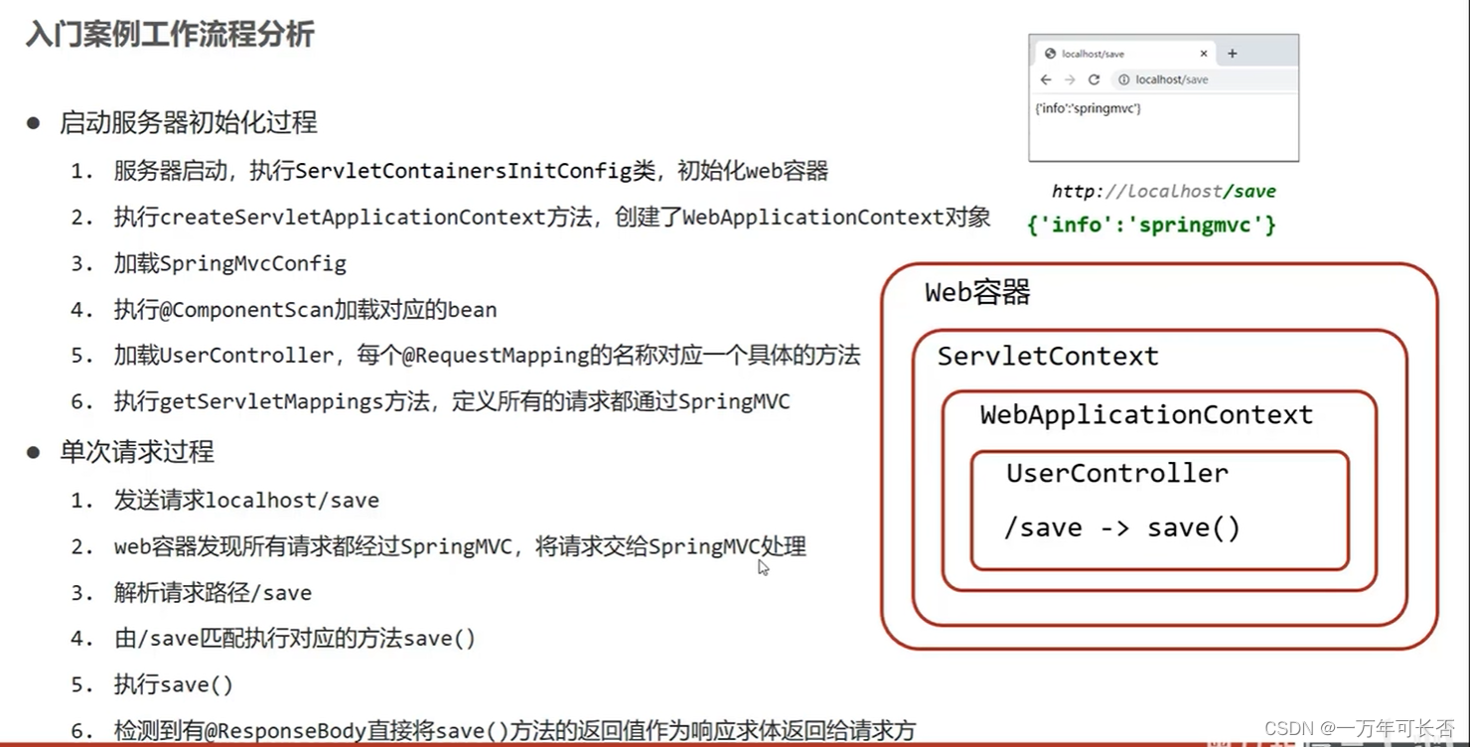Click the line web容器发现所有请求都经过SpringMVC

[x=460, y=546]
